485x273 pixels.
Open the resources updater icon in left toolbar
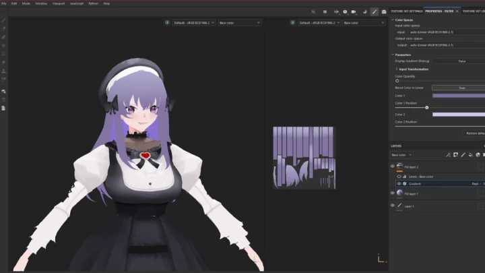[4, 100]
